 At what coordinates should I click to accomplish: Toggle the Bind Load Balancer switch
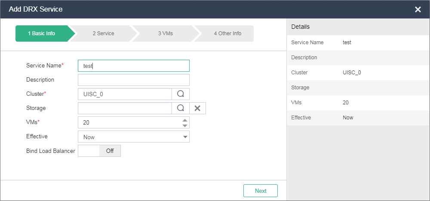(x=99, y=151)
